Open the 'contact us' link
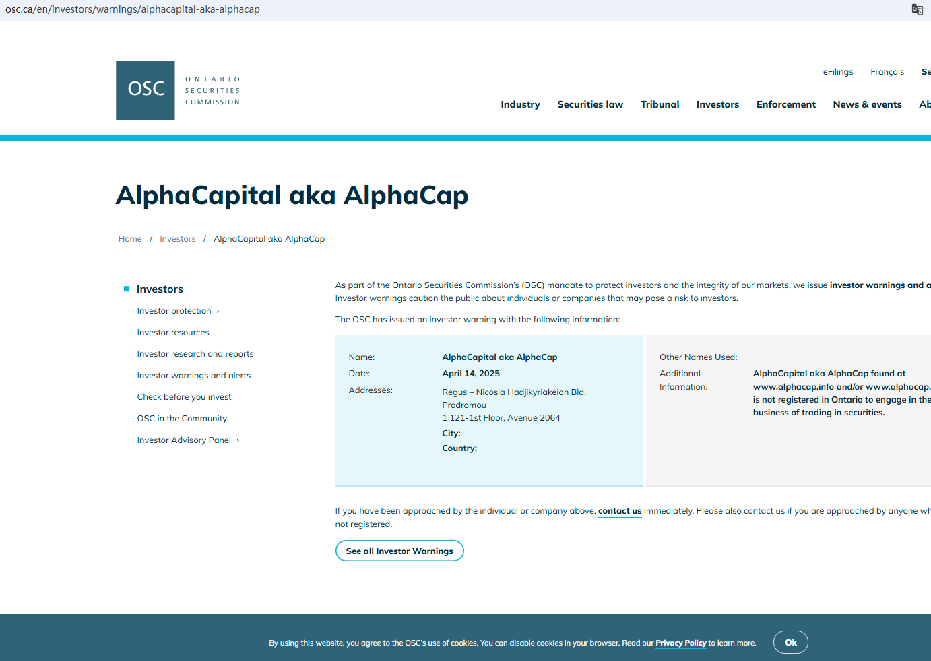Screen dimensions: 931x661 620,511
